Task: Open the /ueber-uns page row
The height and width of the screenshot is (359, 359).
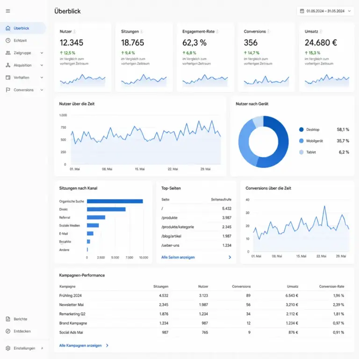Action: tap(196, 245)
